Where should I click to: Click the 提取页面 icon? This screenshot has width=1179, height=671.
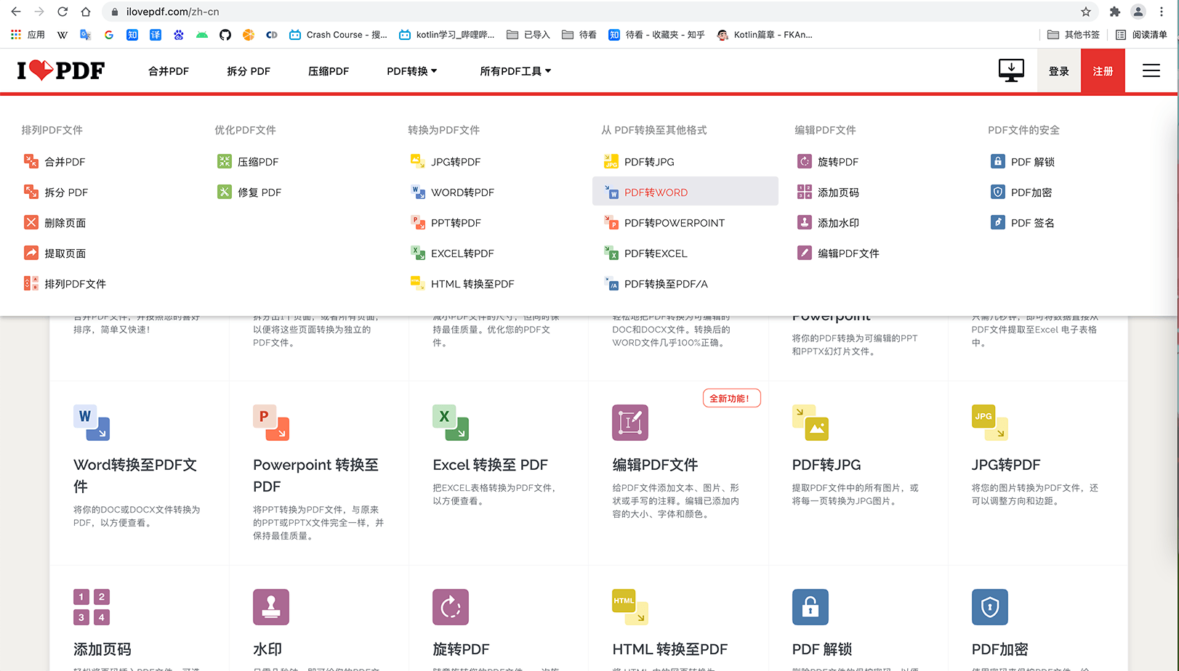[x=31, y=253]
